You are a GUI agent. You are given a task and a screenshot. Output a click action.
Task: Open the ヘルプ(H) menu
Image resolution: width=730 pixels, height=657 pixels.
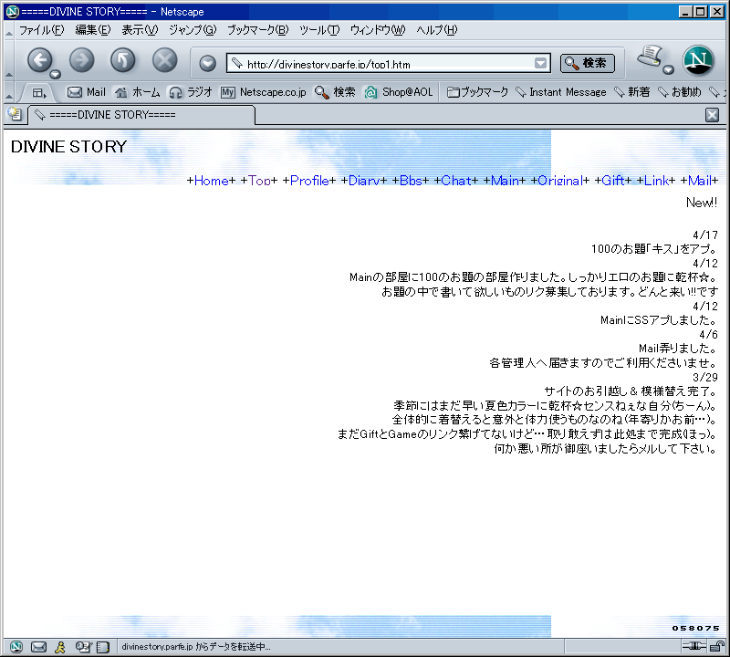coord(437,30)
